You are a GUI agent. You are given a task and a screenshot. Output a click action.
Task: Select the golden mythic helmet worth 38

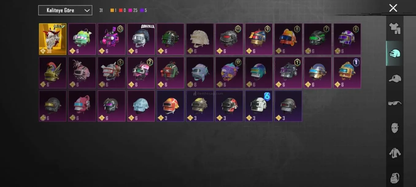(53, 39)
